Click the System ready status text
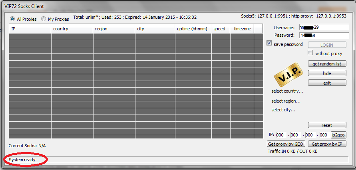Screen dimensions: 356x170 point(22,160)
